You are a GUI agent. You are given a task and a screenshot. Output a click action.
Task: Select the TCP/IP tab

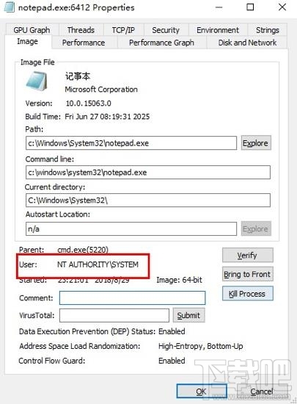pos(123,30)
